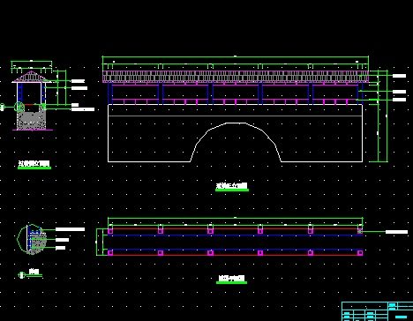413x321 pixels.
Task: Pick the numbered bubble symbol under detail drawing
Action: (x=21, y=275)
